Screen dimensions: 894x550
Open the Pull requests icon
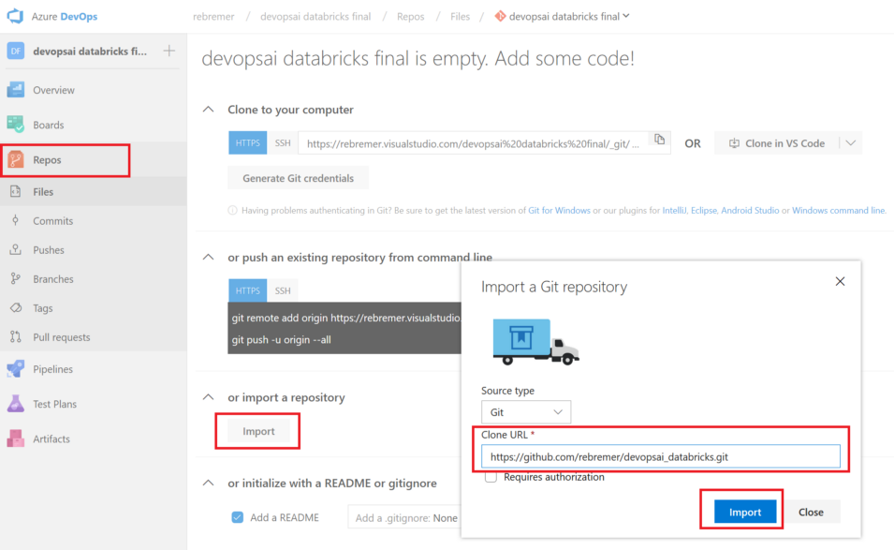15,337
